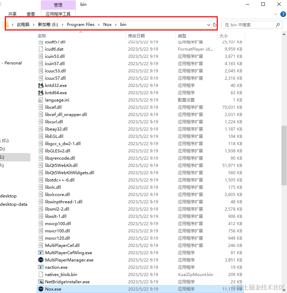Viewport: 287px width, 293px height.
Task: Collapse the ribbon with the chevron
Action: pos(275,14)
